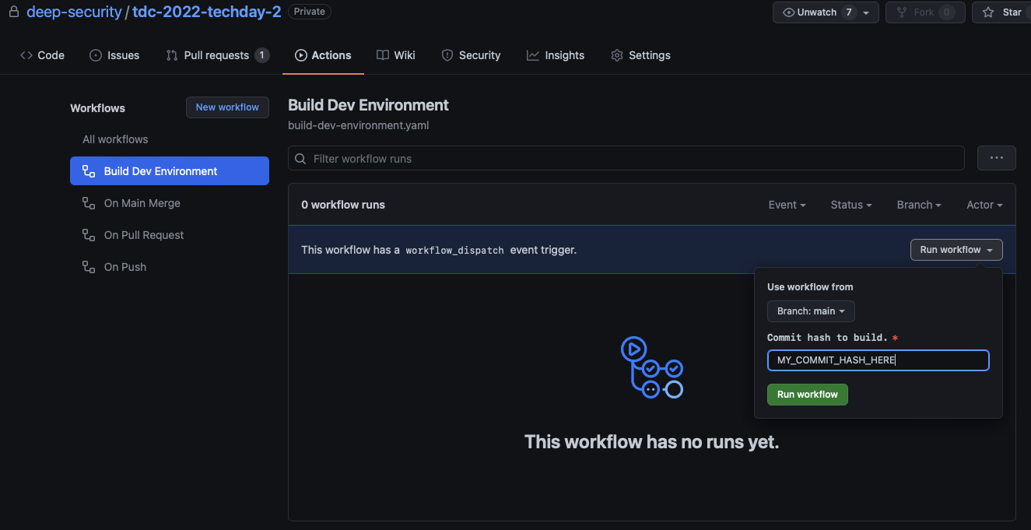
Task: Open the Status filter dropdown
Action: tap(850, 205)
